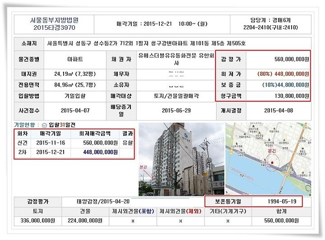325x240 pixels.
Task: Select 84.96㎡ (25.7평) exclusive area value
Action: coord(75,85)
